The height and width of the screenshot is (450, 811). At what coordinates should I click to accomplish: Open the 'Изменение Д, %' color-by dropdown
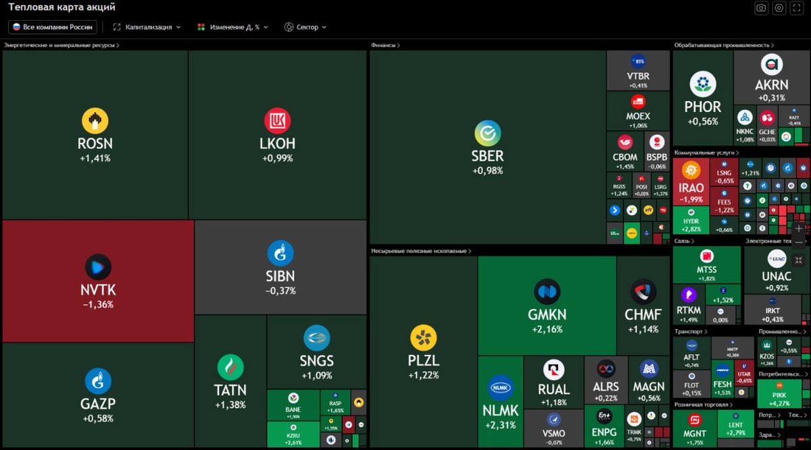pos(232,27)
